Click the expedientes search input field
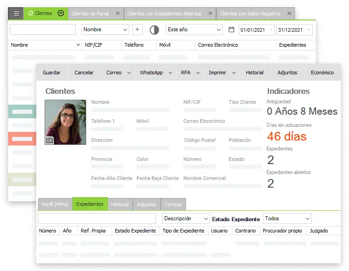Image resolution: width=349 pixels, height=271 pixels. (x=97, y=218)
